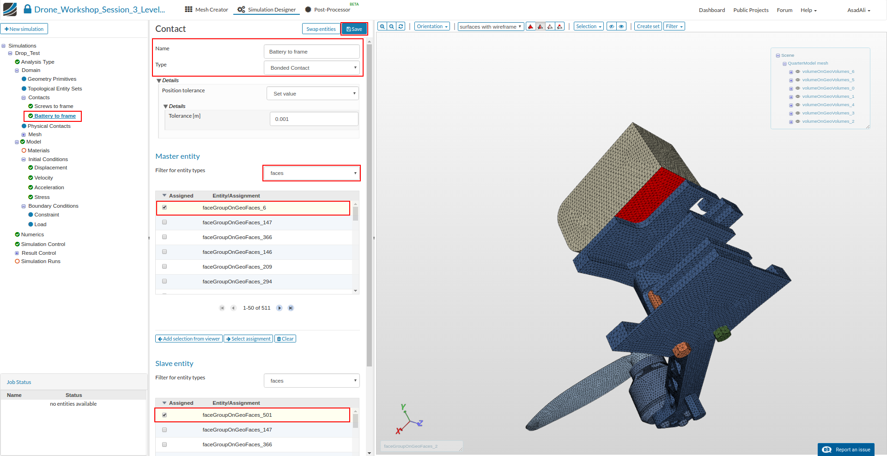Screen dimensions: 887x456
Task: Open the contact Type dropdown
Action: tap(312, 68)
